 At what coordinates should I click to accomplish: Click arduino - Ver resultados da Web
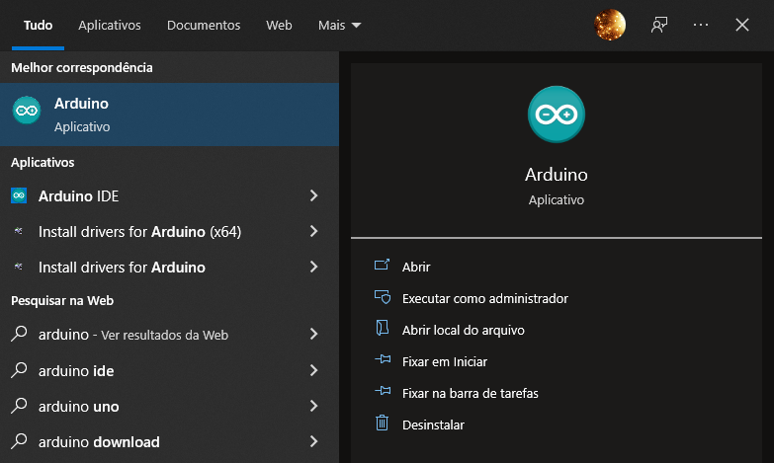tap(169, 334)
